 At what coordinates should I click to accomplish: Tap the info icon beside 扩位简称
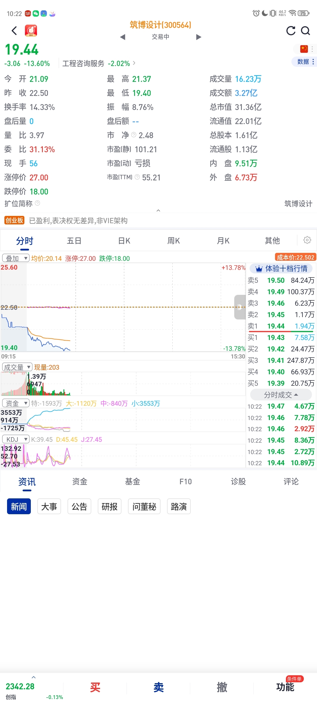tap(37, 203)
